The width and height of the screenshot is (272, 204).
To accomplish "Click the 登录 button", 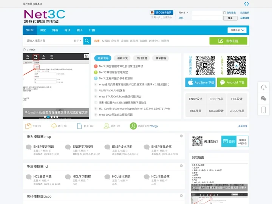I will point(230,18).
